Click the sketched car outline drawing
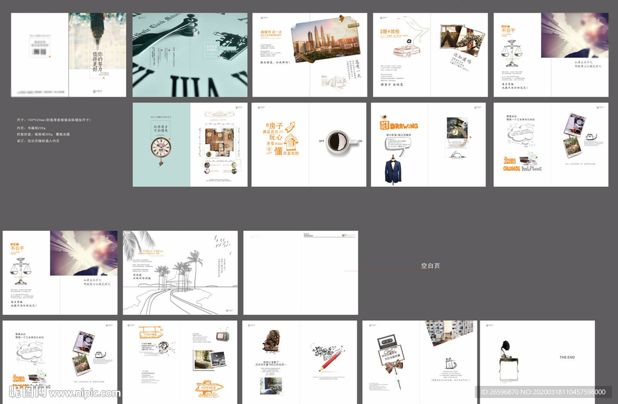 coord(403,52)
